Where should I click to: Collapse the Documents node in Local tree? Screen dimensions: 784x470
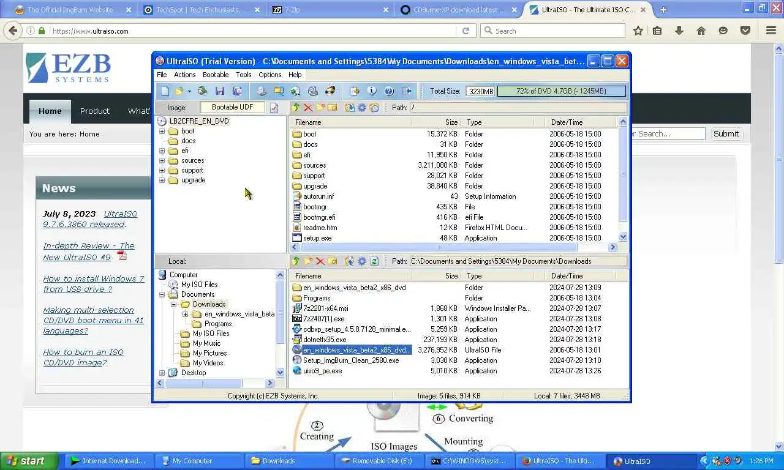pos(162,294)
